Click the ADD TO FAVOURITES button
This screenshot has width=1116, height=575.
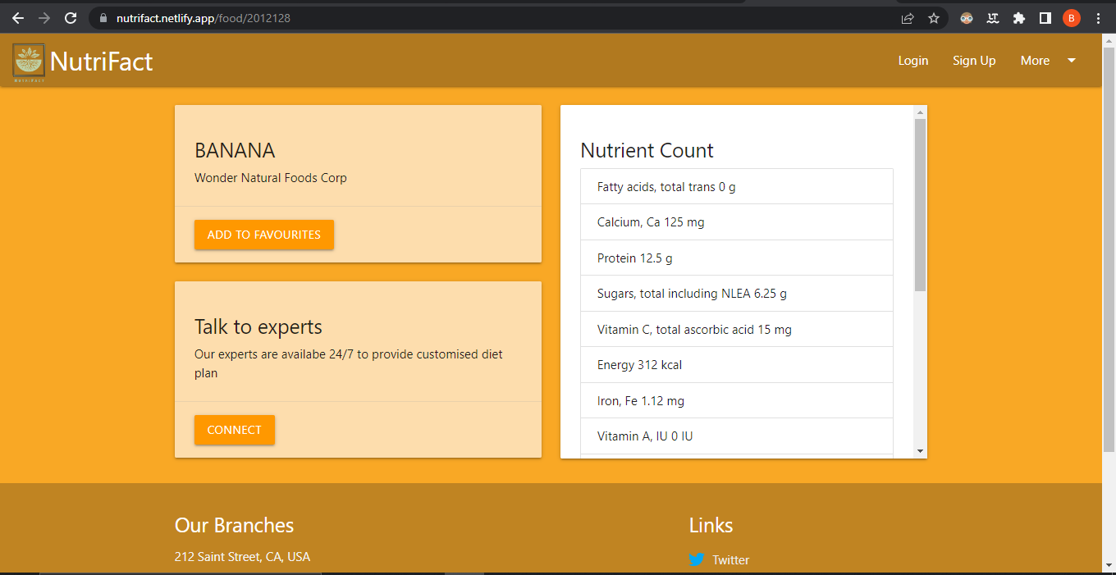(x=263, y=234)
